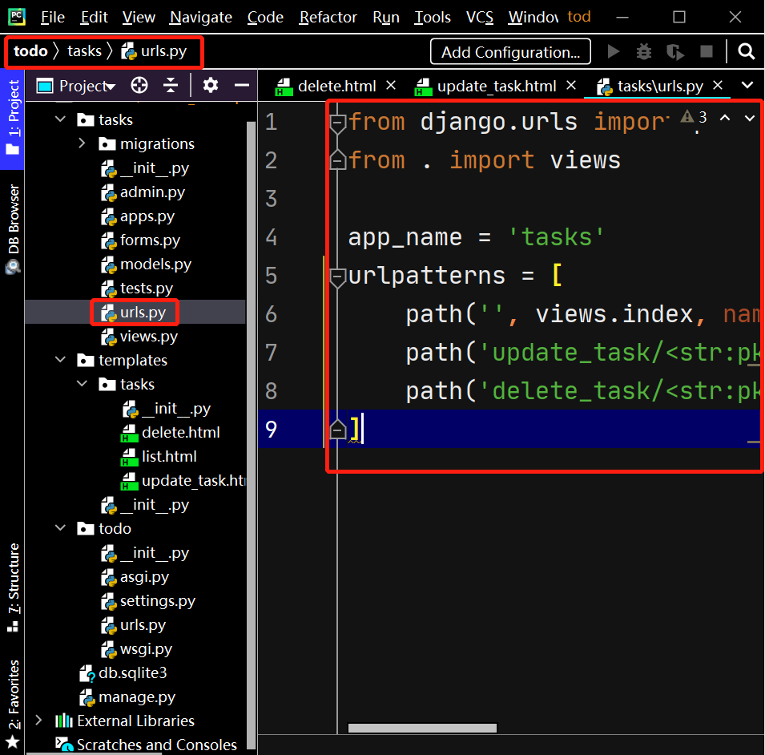Collapse the templates folder
Viewport: 765px width, 755px height.
tap(61, 360)
